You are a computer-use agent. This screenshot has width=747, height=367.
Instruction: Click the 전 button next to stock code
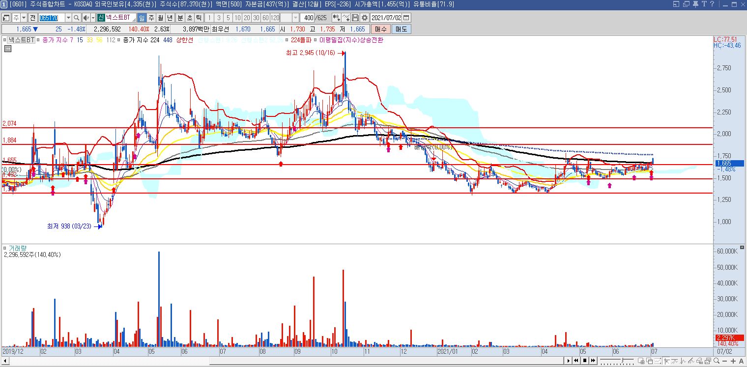tap(32, 18)
